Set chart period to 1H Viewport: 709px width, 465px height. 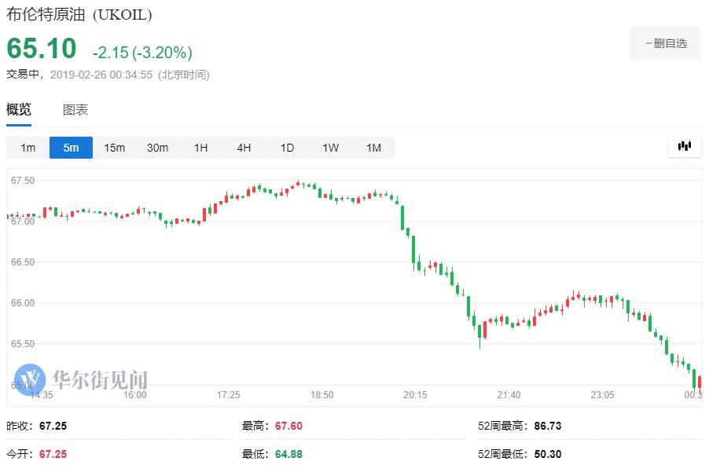[x=200, y=148]
